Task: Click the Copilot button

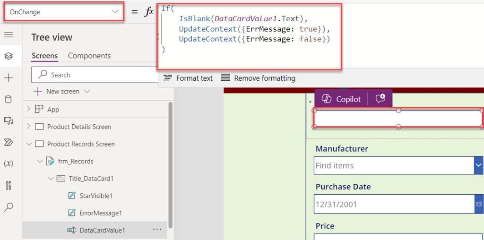Action: click(x=341, y=99)
